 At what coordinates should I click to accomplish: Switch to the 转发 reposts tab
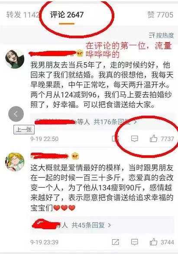pos(23,15)
